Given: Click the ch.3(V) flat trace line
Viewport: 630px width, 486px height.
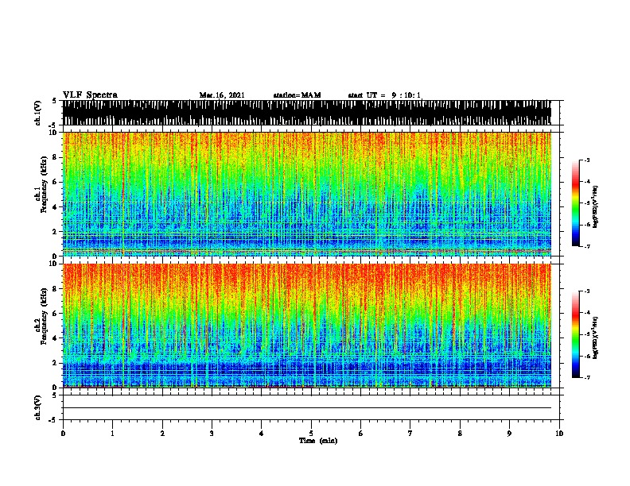Looking at the screenshot, I should pos(307,408).
